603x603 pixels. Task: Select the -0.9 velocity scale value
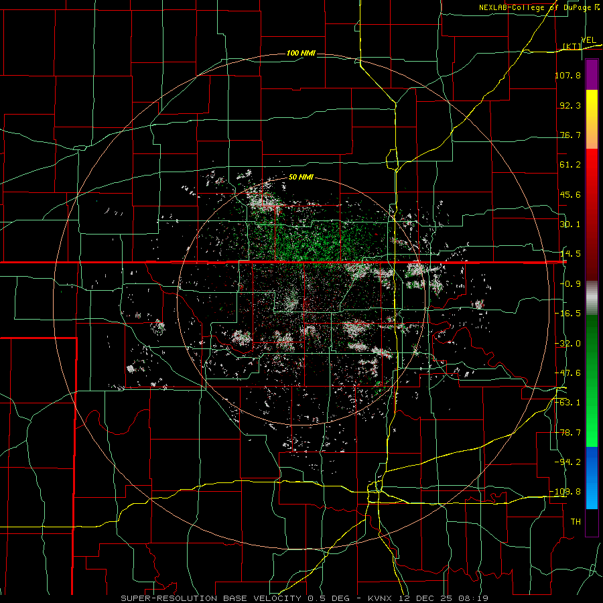coord(570,284)
